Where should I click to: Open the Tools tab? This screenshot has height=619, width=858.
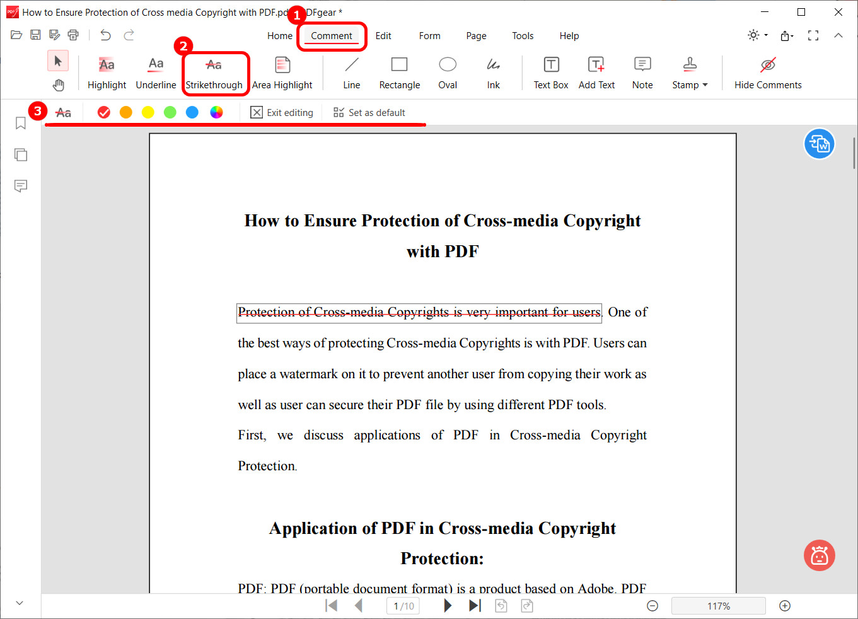(x=522, y=36)
